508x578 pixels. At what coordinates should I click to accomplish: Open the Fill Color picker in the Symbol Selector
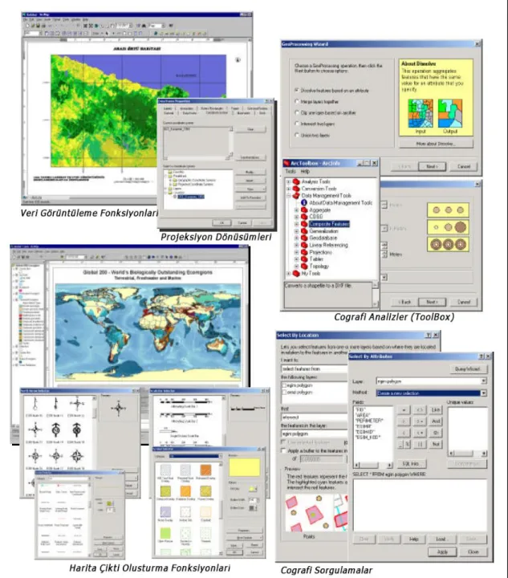tap(253, 489)
